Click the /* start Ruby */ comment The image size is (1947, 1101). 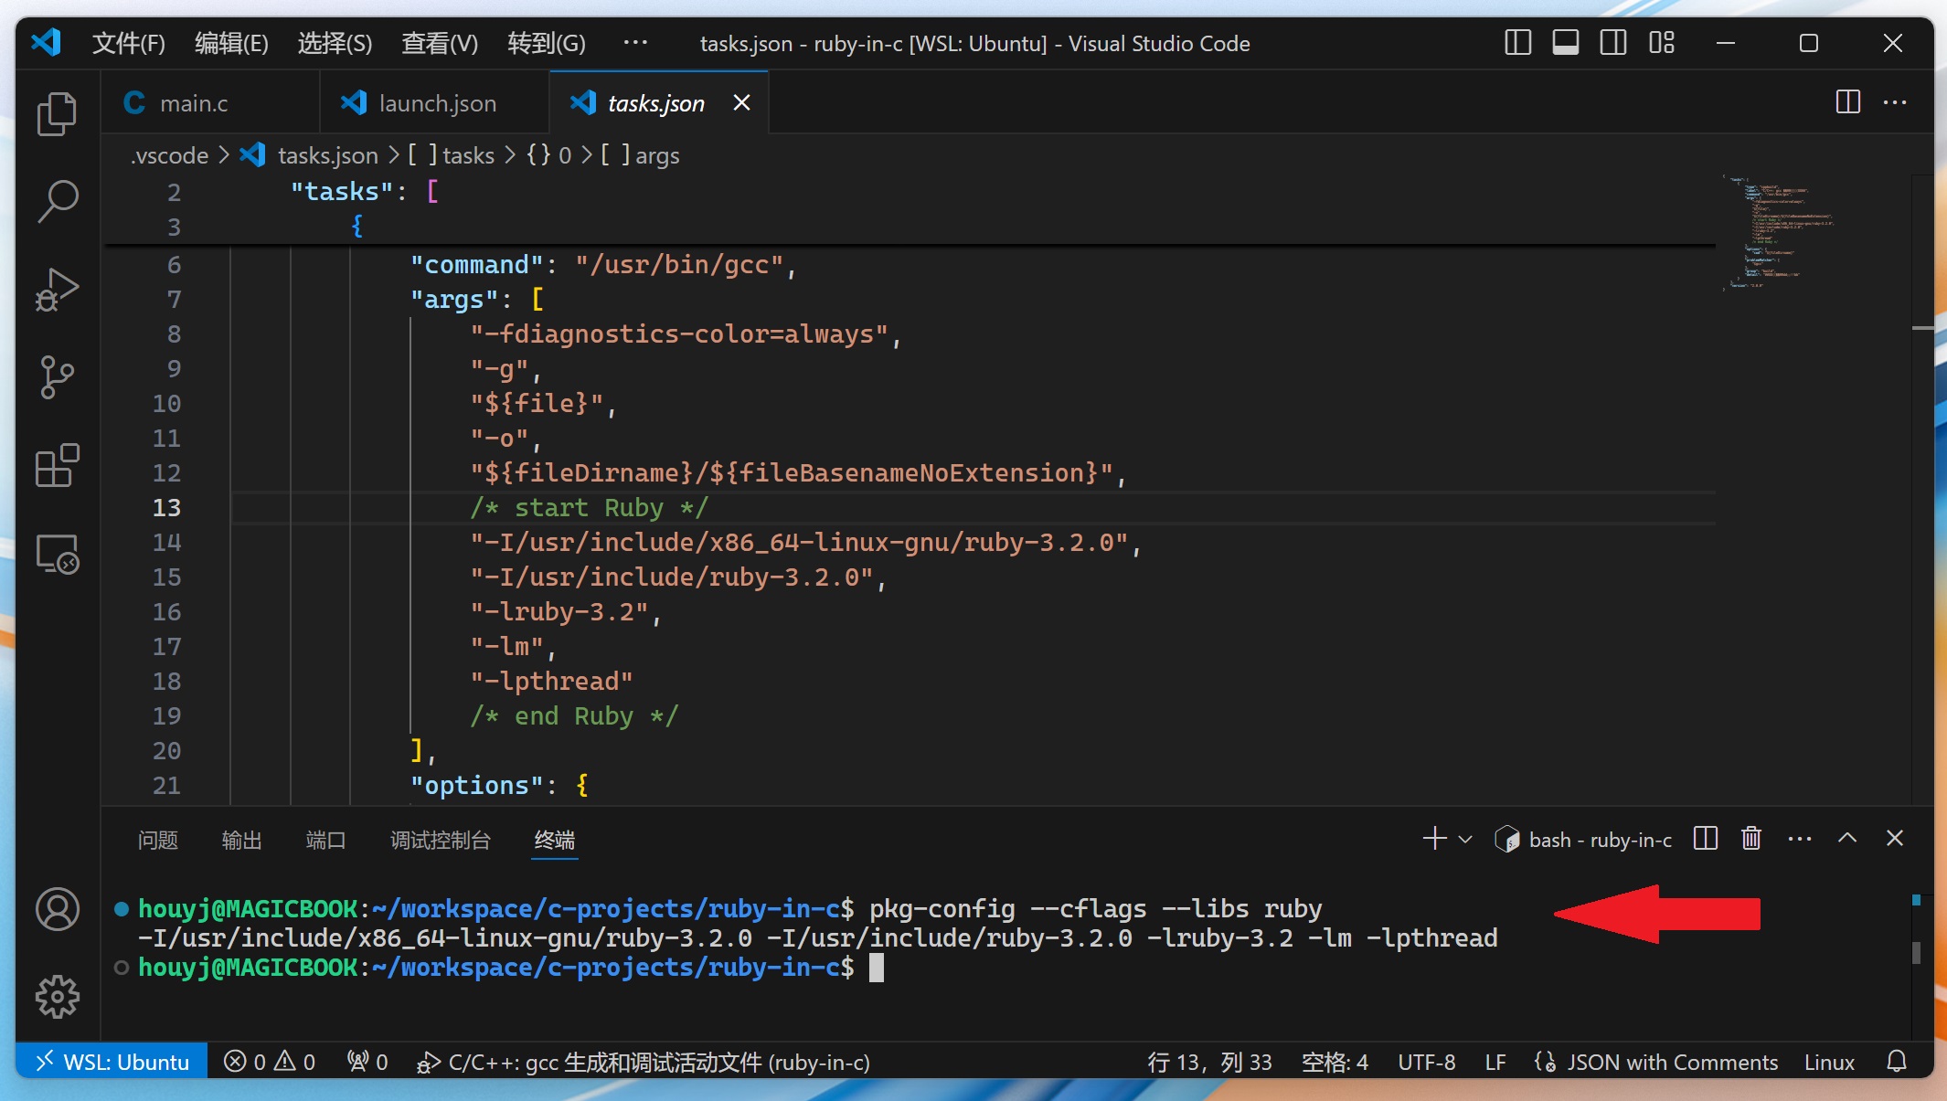click(589, 508)
